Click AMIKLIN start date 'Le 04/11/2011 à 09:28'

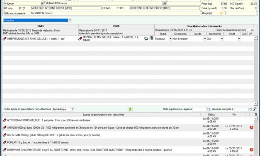[x=211, y=127]
